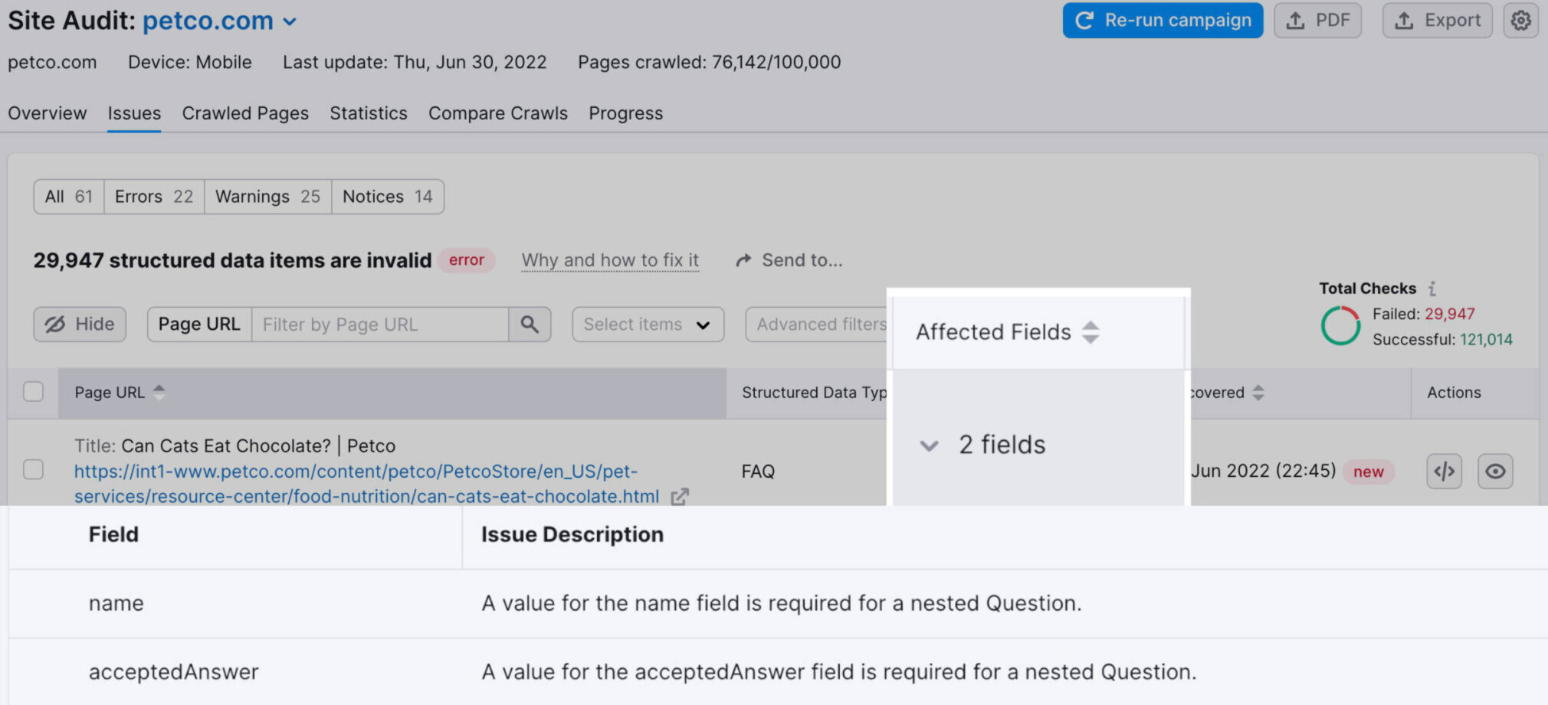This screenshot has width=1548, height=705.
Task: Open the Advanced filters dropdown
Action: pos(817,325)
